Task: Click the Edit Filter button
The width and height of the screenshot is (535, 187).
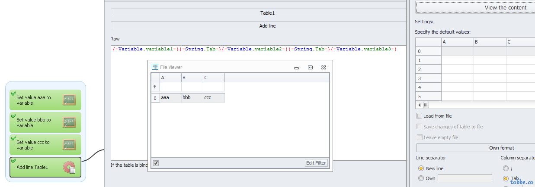Action: pos(316,163)
